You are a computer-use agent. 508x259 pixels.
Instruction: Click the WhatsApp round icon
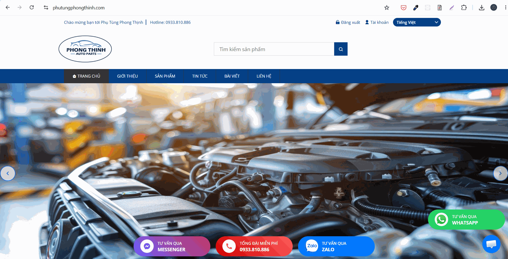pos(441,219)
